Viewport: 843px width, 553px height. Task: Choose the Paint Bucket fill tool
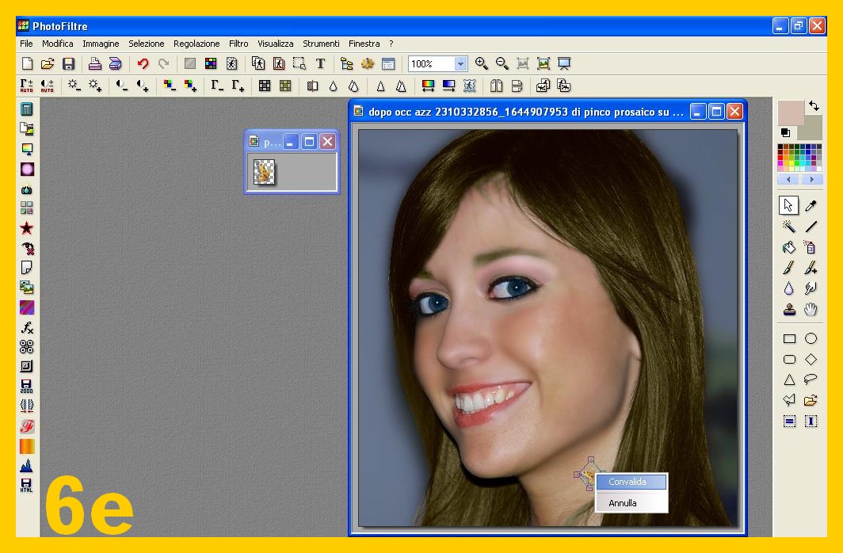[x=789, y=247]
